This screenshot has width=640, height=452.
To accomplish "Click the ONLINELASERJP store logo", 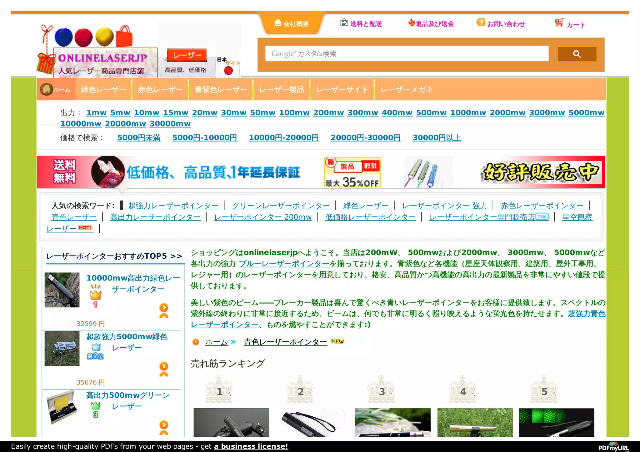I will click(102, 58).
